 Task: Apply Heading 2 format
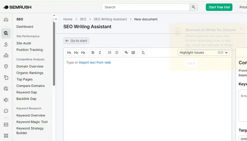point(76,53)
